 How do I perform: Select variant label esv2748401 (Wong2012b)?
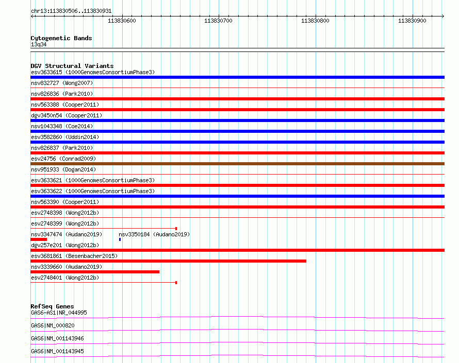coord(65,278)
